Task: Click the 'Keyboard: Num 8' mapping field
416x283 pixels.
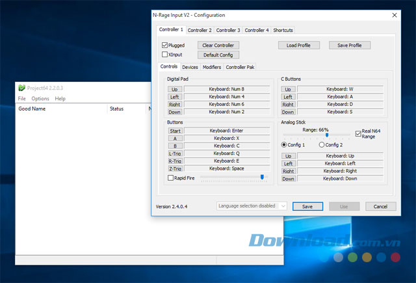Action: [x=227, y=89]
